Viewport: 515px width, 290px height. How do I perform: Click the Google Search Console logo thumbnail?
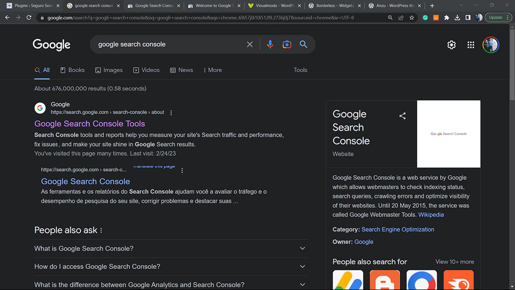(449, 134)
